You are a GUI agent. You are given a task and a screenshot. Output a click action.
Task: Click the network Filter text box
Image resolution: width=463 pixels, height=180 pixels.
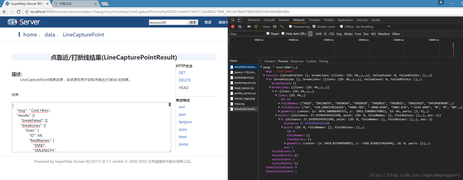[x=247, y=34]
